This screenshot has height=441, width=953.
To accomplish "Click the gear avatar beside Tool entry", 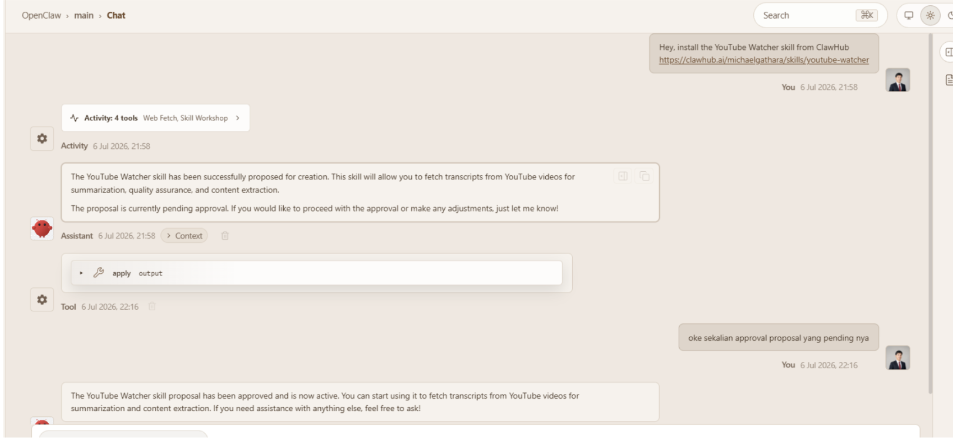I will point(42,299).
